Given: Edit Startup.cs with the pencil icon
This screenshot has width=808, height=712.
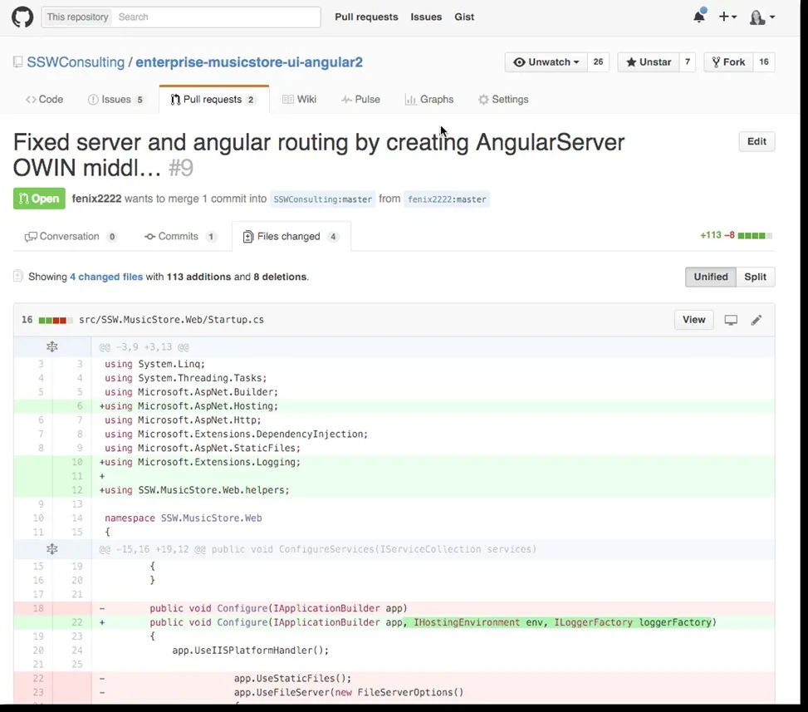Looking at the screenshot, I should point(757,320).
